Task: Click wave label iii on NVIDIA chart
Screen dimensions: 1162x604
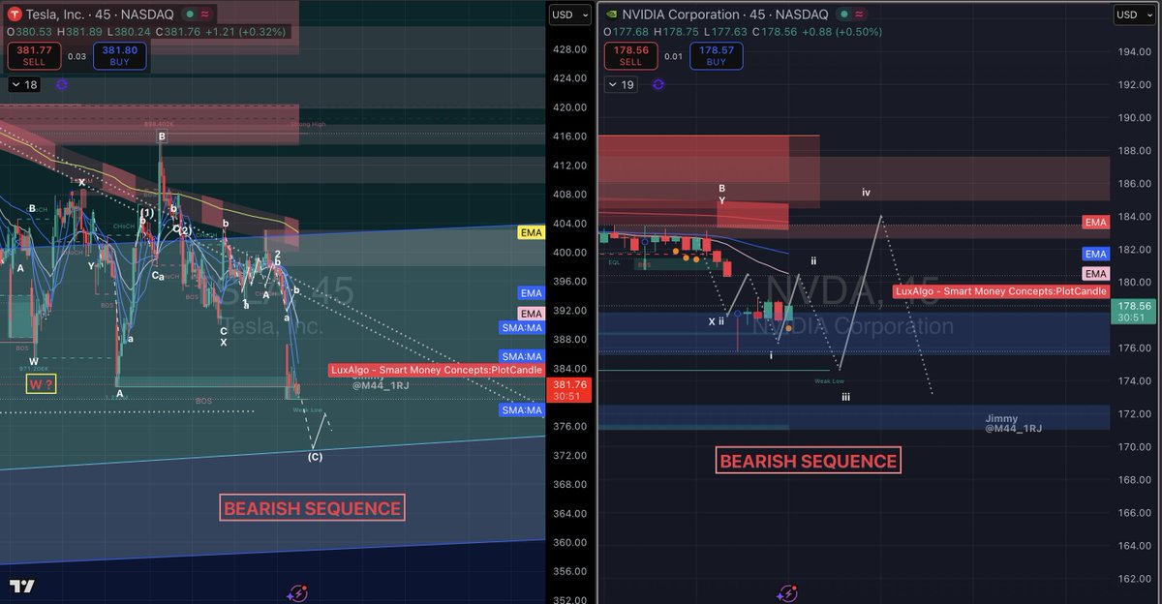Action: click(x=845, y=396)
